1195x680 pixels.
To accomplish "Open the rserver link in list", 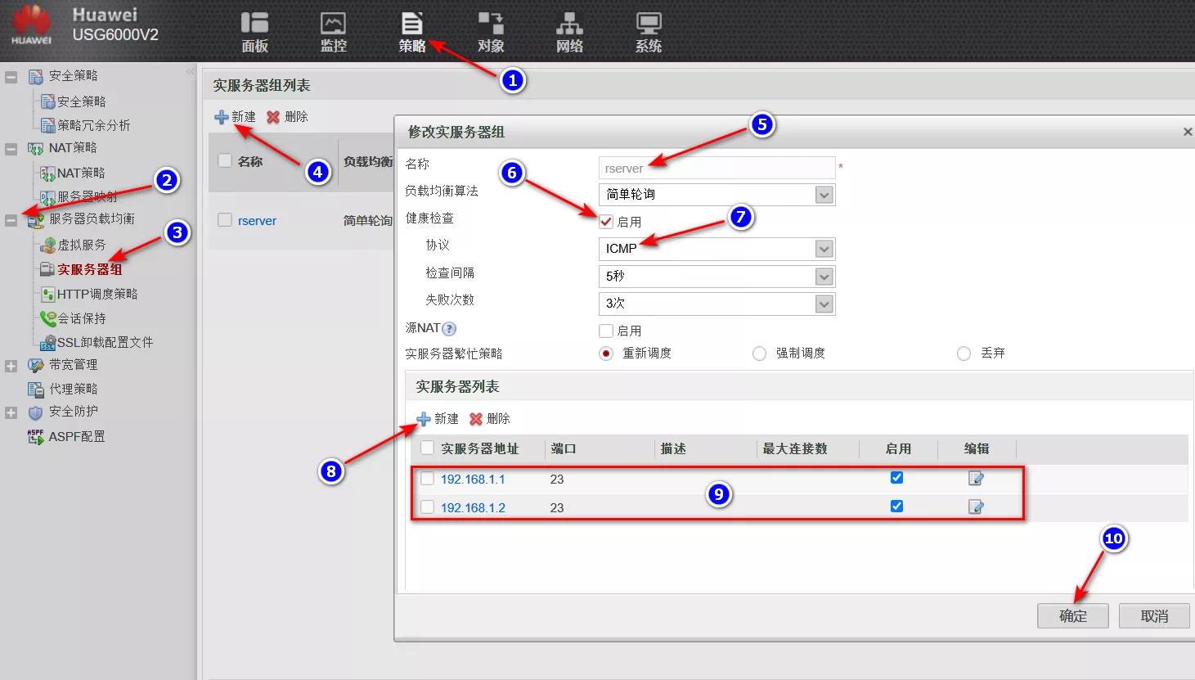I will [x=257, y=221].
